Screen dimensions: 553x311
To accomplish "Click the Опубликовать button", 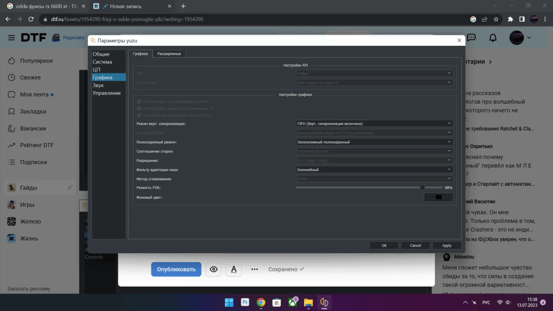I will tap(176, 269).
